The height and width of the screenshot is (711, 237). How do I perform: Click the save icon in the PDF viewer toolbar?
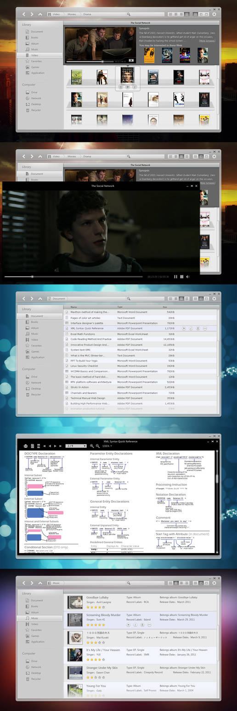click(32, 446)
